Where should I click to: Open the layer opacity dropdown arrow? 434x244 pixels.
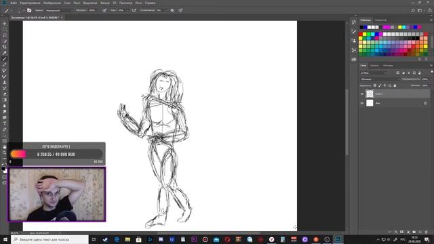pos(431,79)
